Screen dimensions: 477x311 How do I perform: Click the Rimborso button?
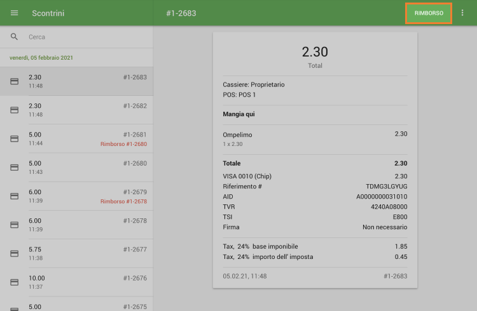(x=429, y=13)
